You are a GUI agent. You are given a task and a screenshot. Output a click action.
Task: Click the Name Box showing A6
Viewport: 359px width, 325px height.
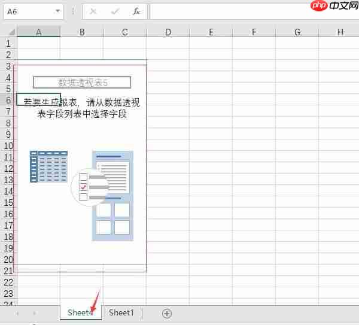pyautogui.click(x=33, y=11)
